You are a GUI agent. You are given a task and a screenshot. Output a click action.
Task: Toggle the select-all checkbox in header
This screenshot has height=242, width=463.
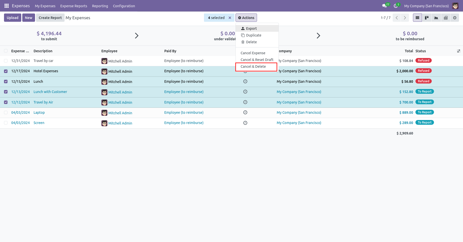click(6, 51)
